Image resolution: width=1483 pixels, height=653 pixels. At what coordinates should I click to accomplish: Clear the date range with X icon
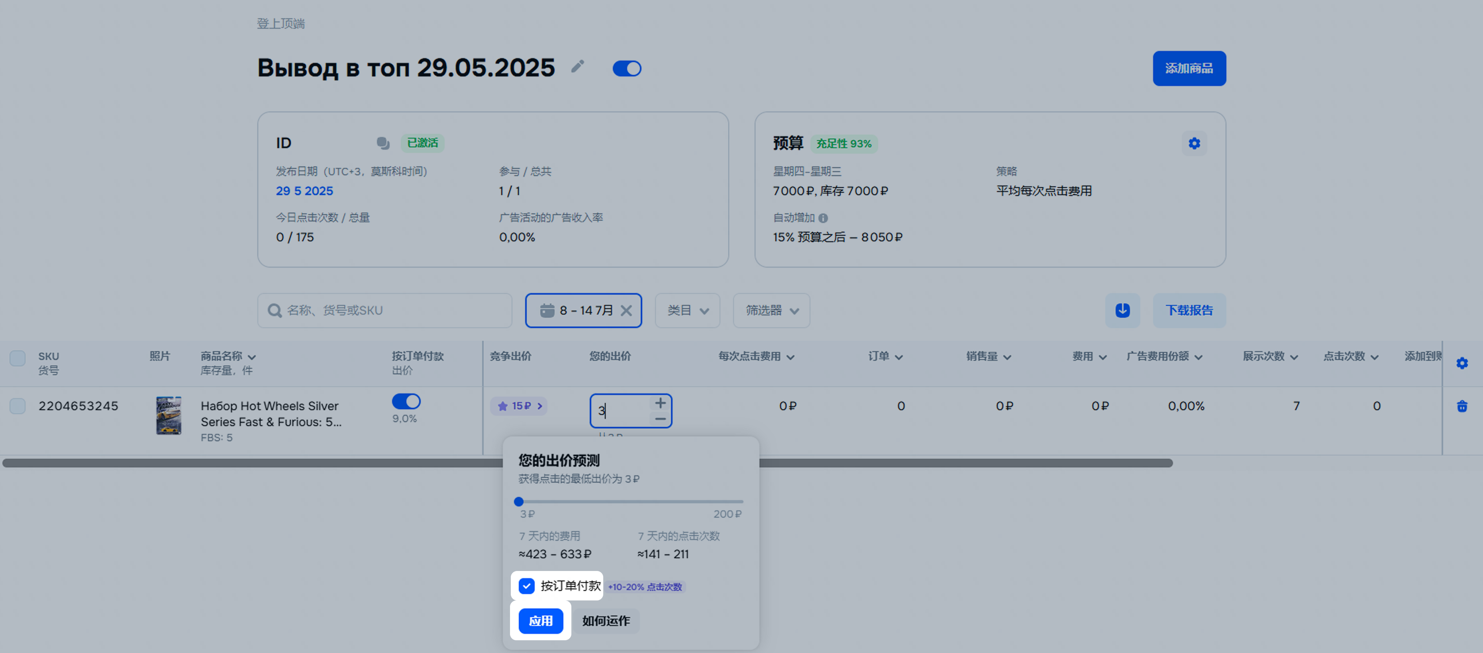pyautogui.click(x=626, y=311)
